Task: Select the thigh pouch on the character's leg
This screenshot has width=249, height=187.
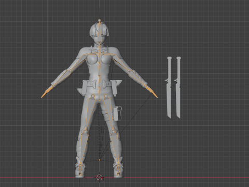Action: click(x=118, y=113)
